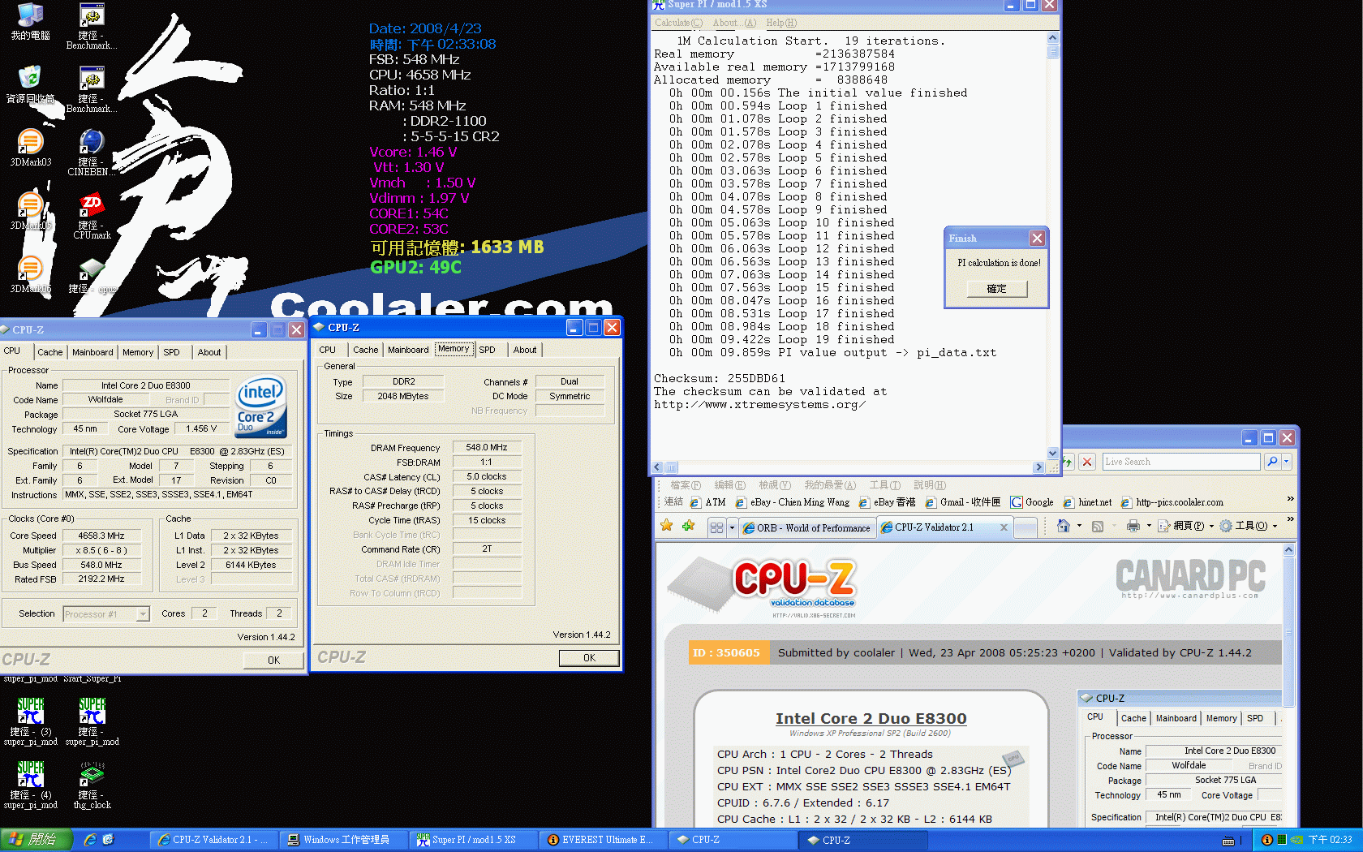Click ID : 350605 validation badge

(727, 652)
